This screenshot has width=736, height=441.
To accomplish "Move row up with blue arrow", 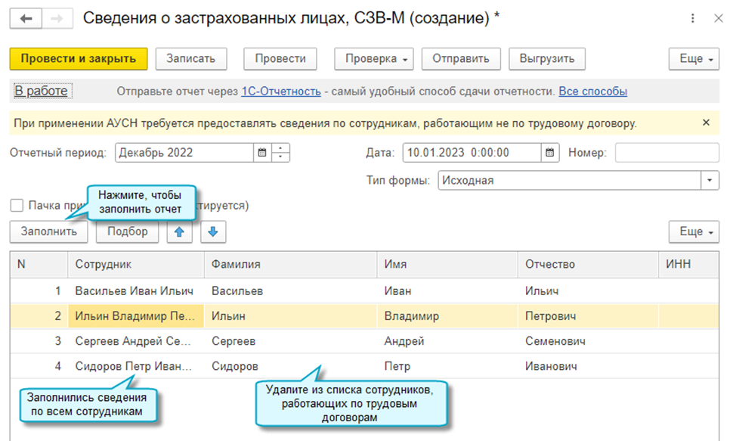I will tap(179, 232).
